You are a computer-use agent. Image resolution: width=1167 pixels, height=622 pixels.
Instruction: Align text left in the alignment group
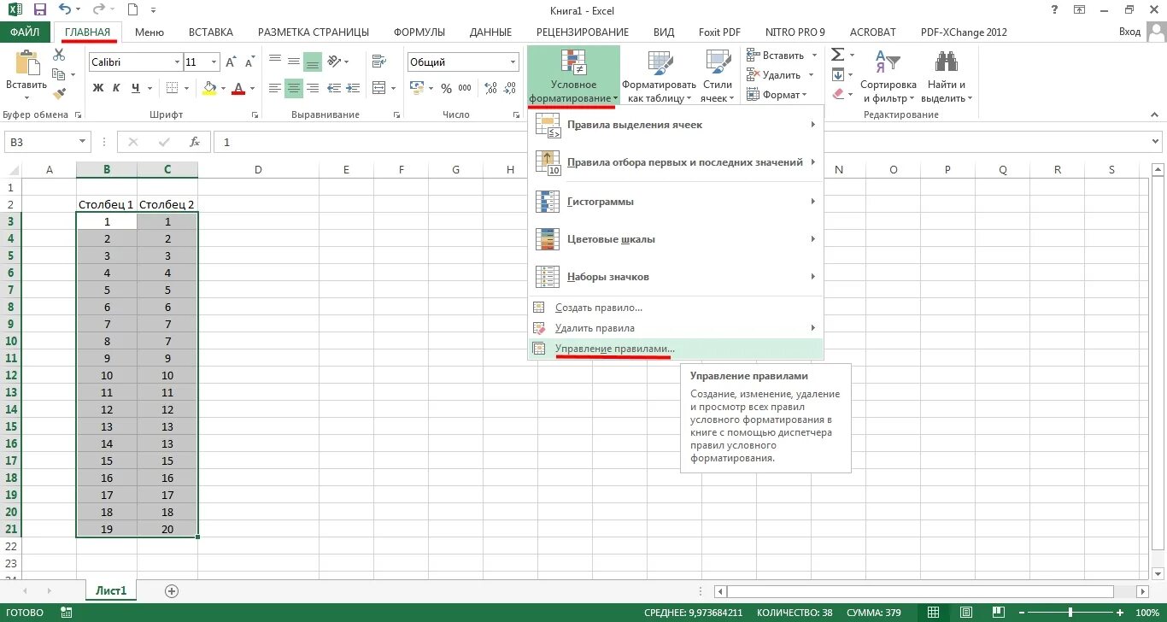point(275,88)
